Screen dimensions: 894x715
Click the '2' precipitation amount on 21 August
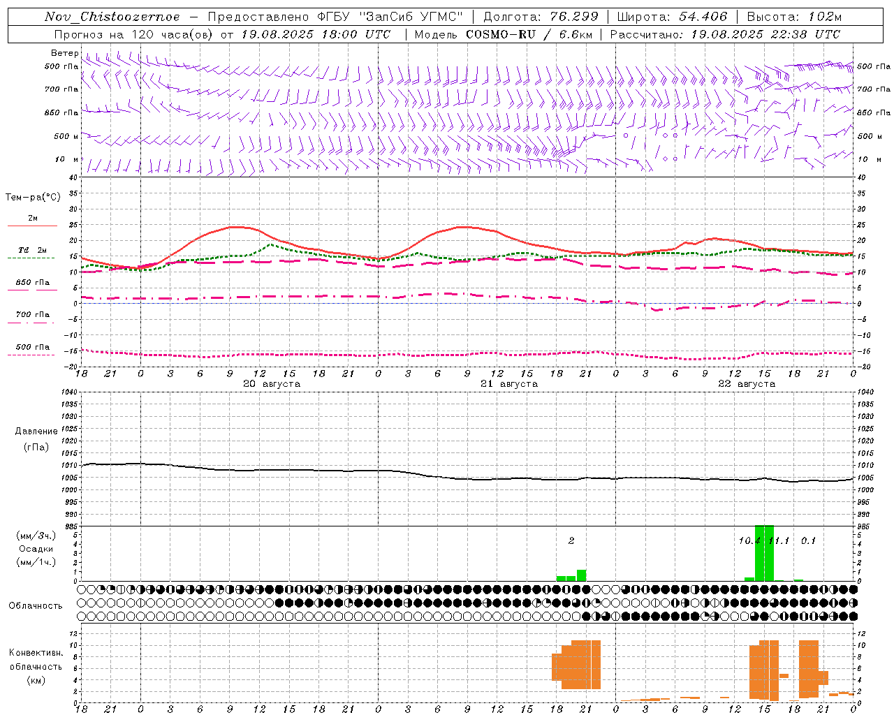pyautogui.click(x=571, y=541)
